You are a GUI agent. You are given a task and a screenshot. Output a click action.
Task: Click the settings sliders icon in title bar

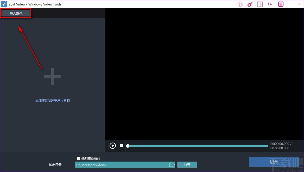(270, 4)
